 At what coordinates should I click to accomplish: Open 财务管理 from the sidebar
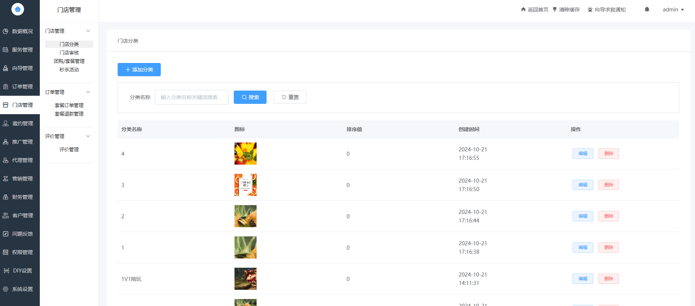[20, 197]
